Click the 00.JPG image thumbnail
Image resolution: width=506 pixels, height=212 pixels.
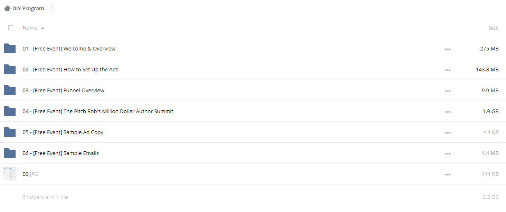point(10,174)
